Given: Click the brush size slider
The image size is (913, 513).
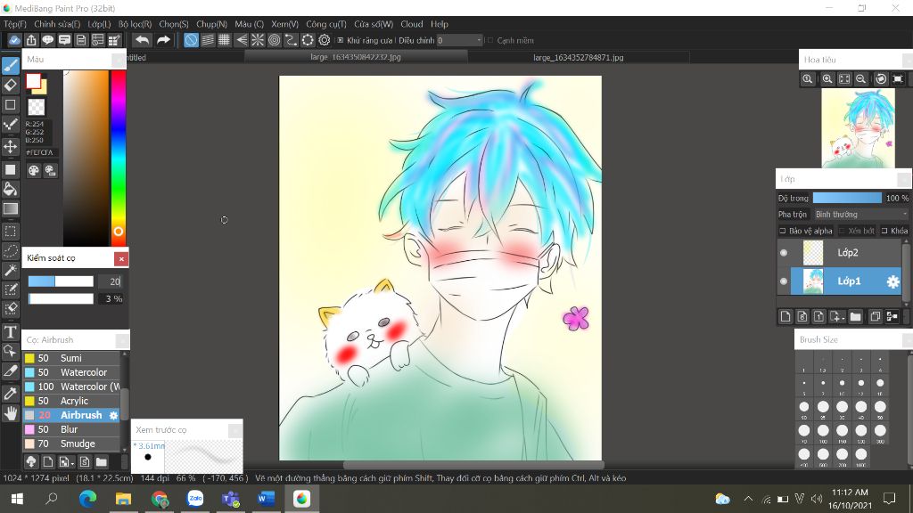Looking at the screenshot, I should (61, 281).
